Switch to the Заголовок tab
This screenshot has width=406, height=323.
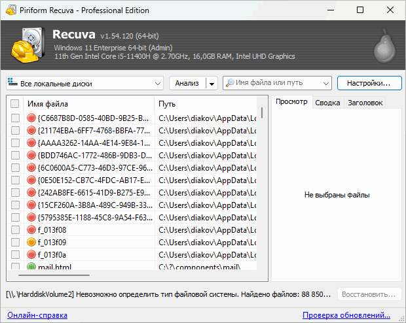(x=365, y=103)
